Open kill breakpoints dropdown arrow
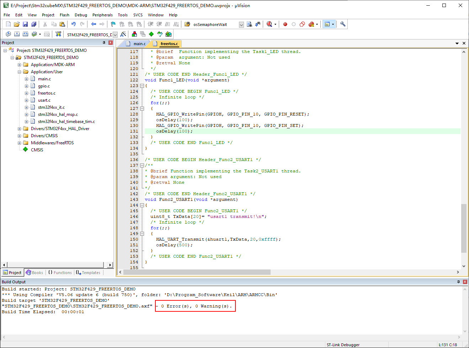This screenshot has width=469, height=348. pos(317,24)
